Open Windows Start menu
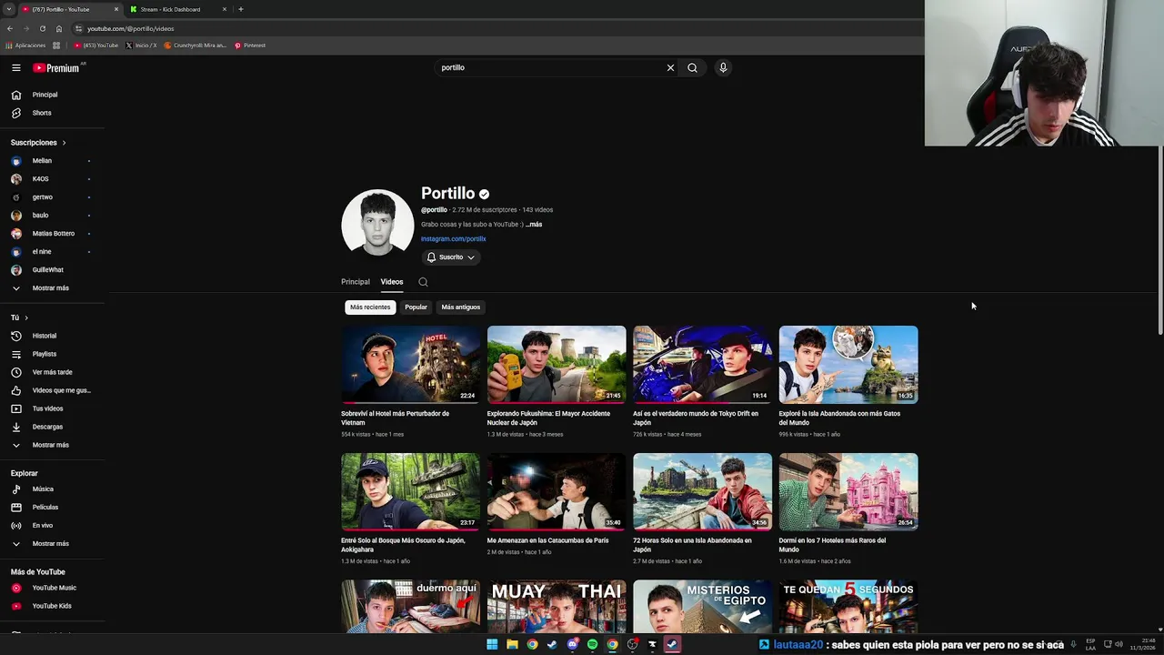The width and height of the screenshot is (1164, 655). coord(492,644)
